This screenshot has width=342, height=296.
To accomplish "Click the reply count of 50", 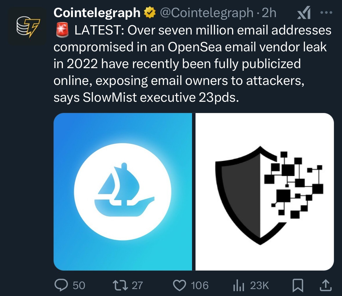I will point(79,285).
